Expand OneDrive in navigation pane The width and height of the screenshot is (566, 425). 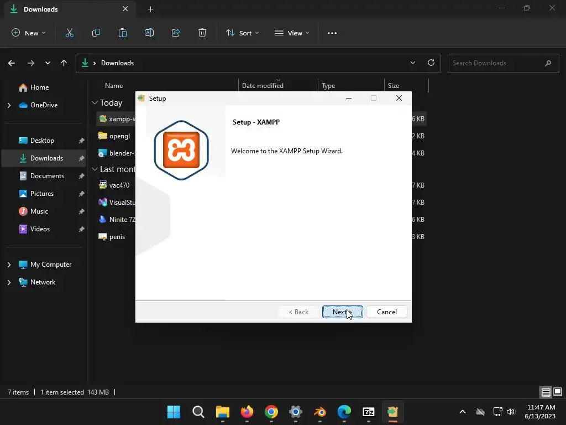click(9, 105)
